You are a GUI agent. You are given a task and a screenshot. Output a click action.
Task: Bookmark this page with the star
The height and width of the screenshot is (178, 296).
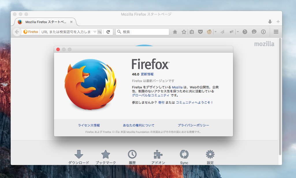tap(184, 32)
